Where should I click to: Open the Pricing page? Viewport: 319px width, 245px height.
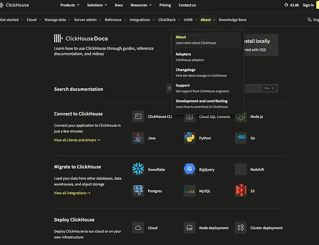tap(165, 5)
